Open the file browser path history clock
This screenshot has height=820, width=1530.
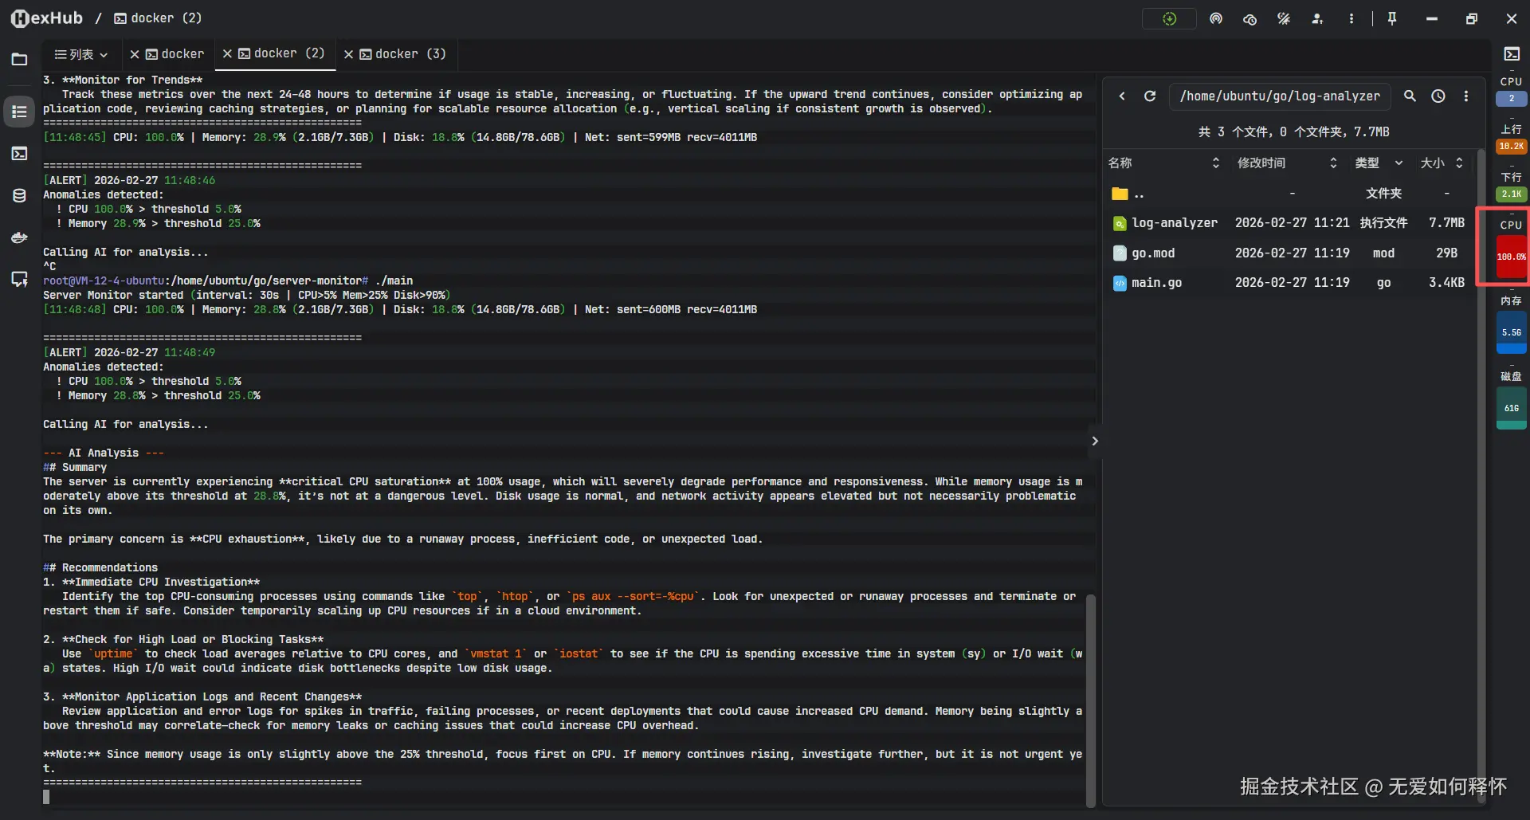(x=1438, y=96)
